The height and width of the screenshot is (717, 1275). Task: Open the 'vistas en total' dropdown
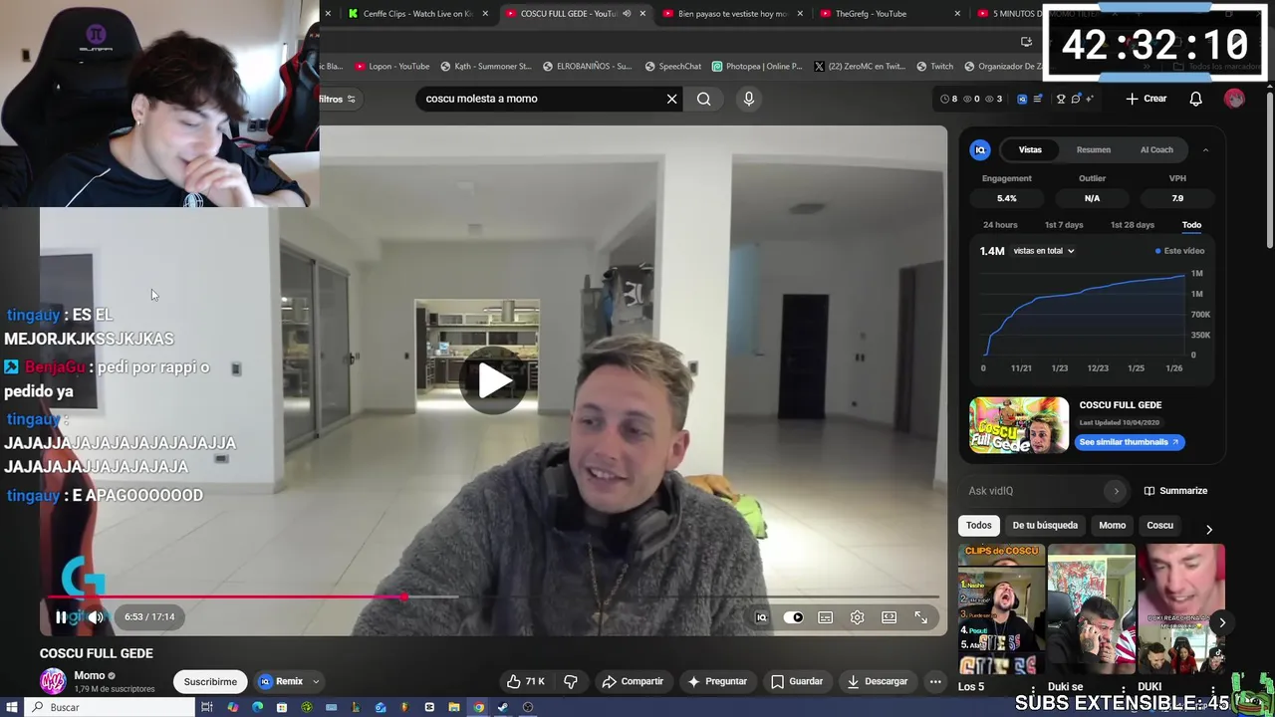click(x=1044, y=251)
